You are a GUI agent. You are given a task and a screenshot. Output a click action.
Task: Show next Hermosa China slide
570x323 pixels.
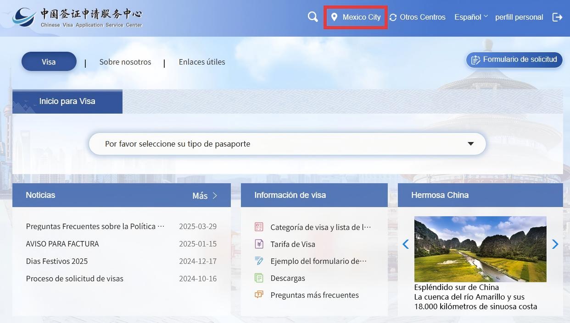click(x=555, y=244)
